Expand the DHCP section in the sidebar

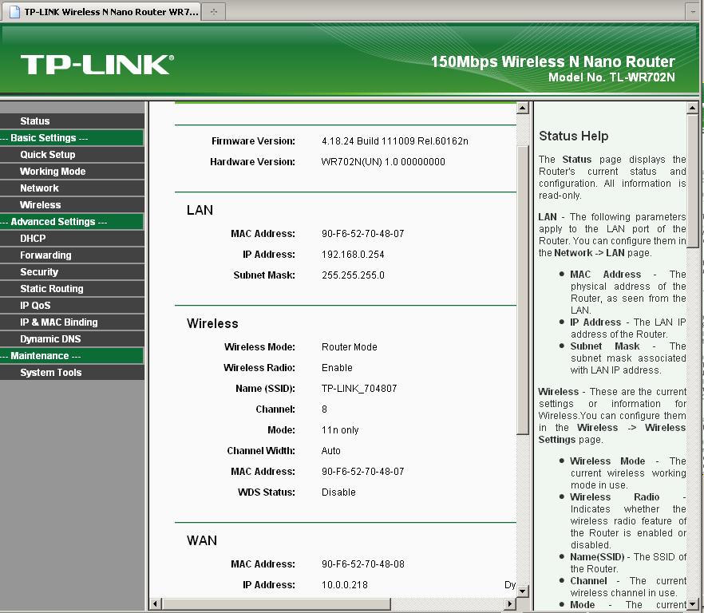(34, 239)
